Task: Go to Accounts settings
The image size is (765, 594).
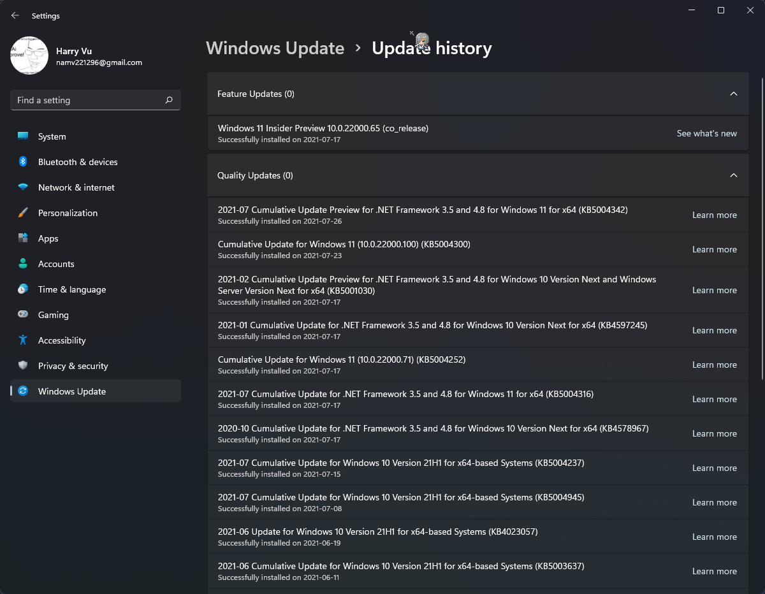Action: click(x=96, y=264)
